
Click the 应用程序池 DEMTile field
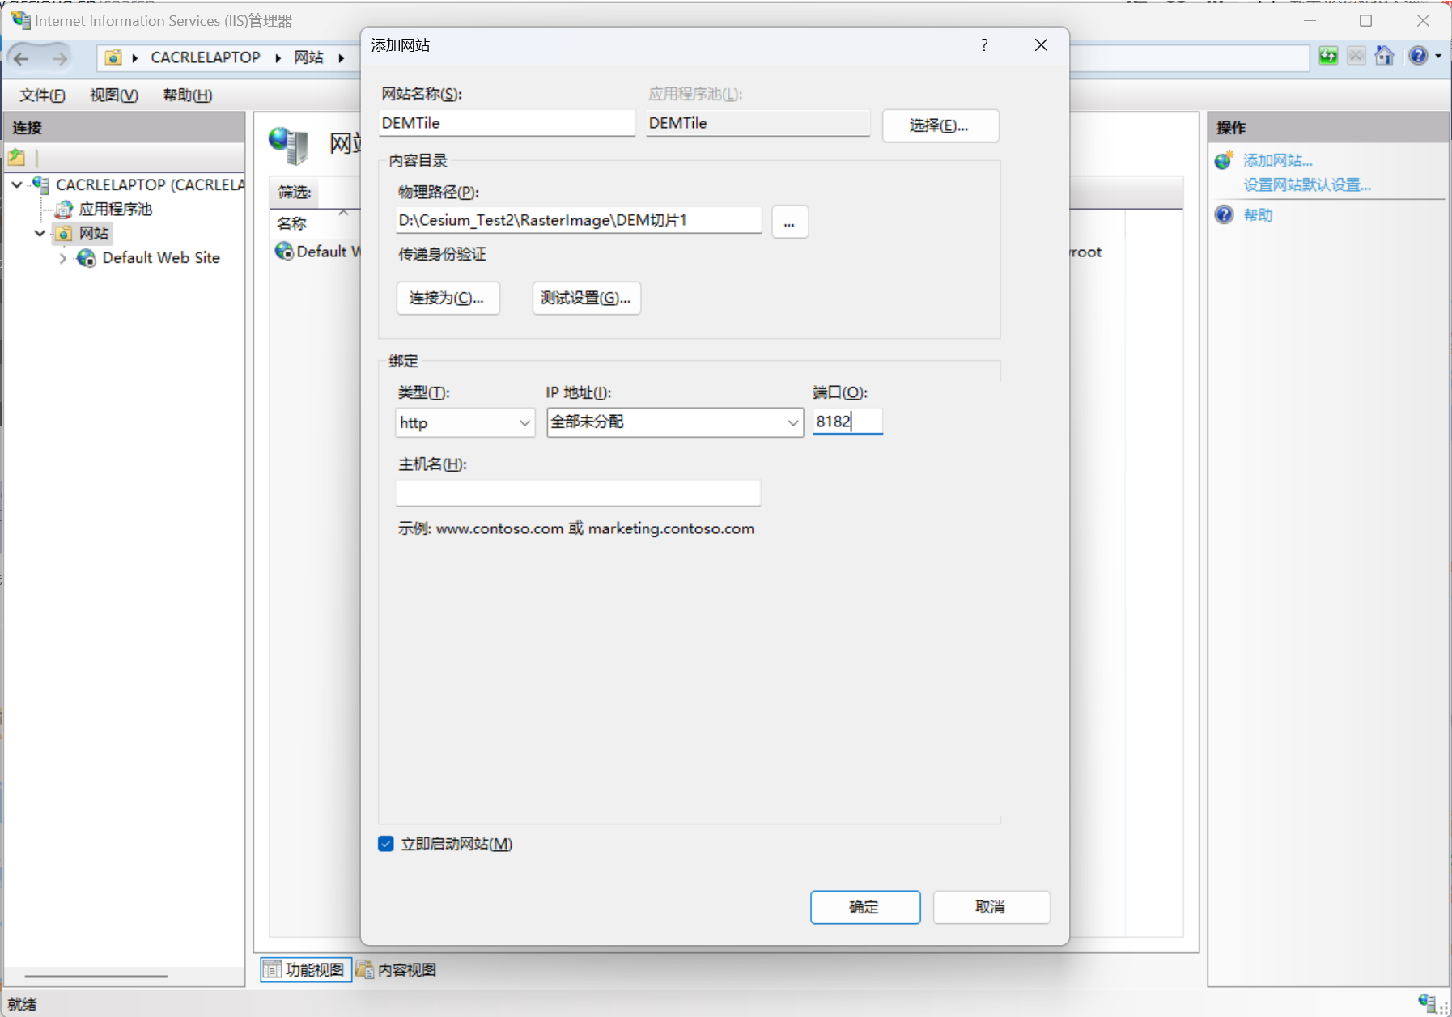pos(758,123)
